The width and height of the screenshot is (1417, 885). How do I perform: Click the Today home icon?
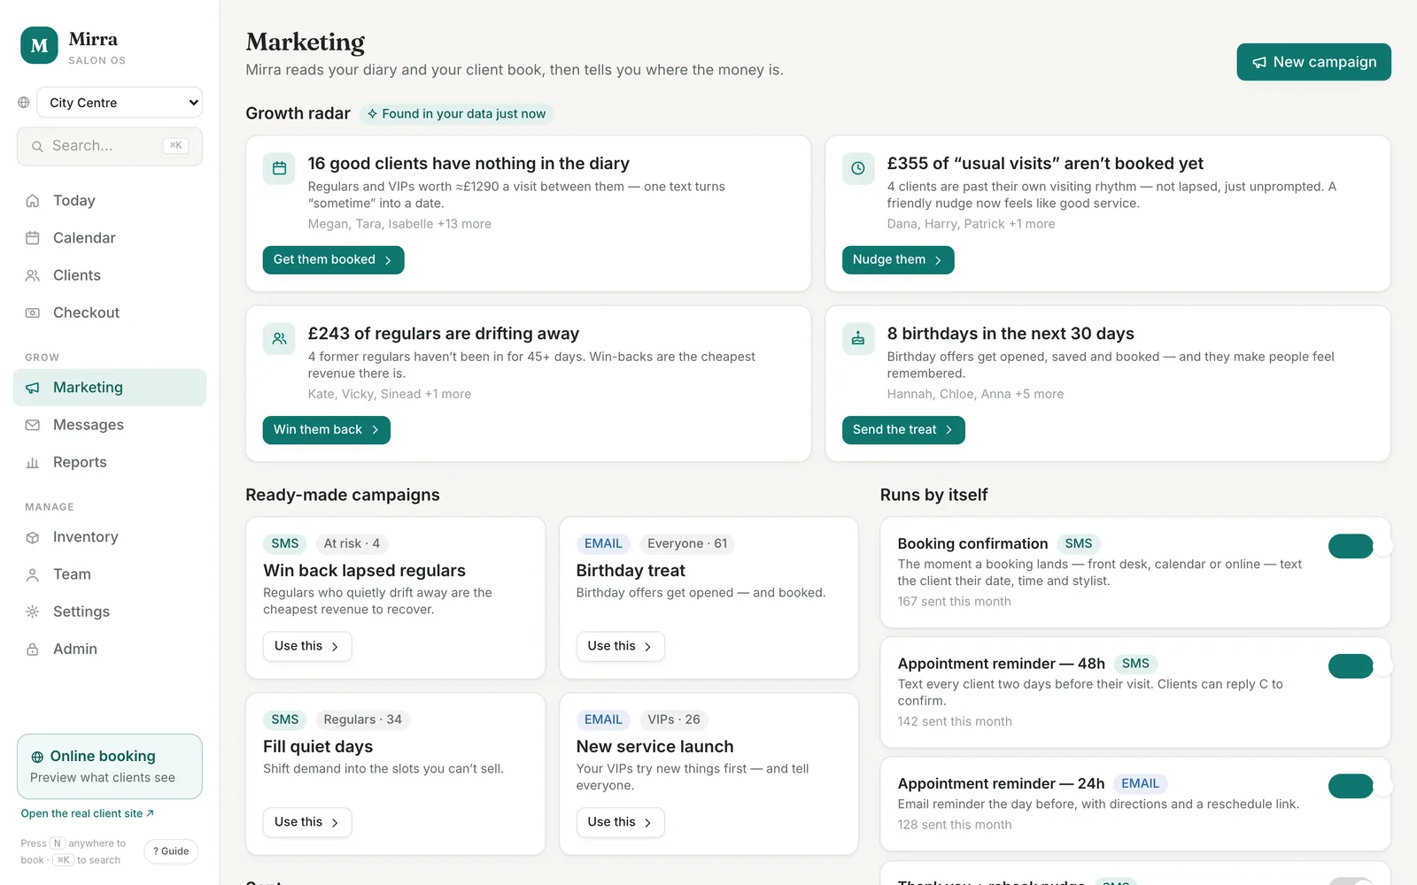point(33,201)
